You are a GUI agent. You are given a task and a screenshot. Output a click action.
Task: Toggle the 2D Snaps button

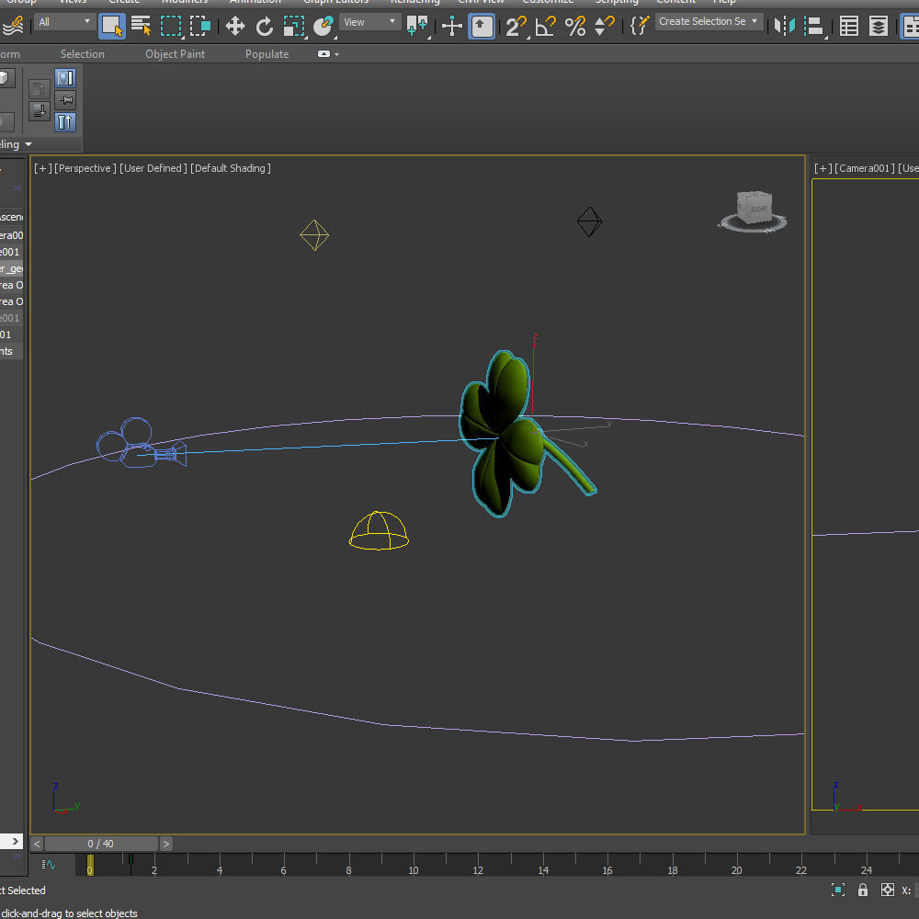point(516,26)
